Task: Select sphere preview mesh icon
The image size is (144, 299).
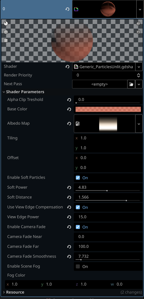Action: (6, 23)
